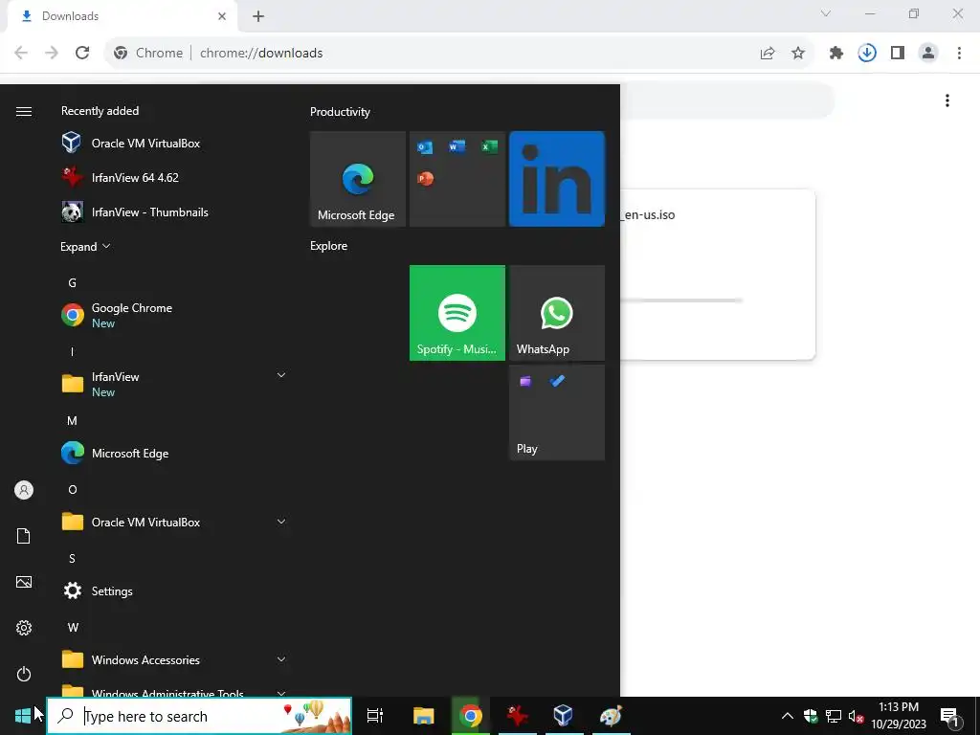Viewport: 980px width, 735px height.
Task: Expand the Recently added list
Action: [x=85, y=246]
